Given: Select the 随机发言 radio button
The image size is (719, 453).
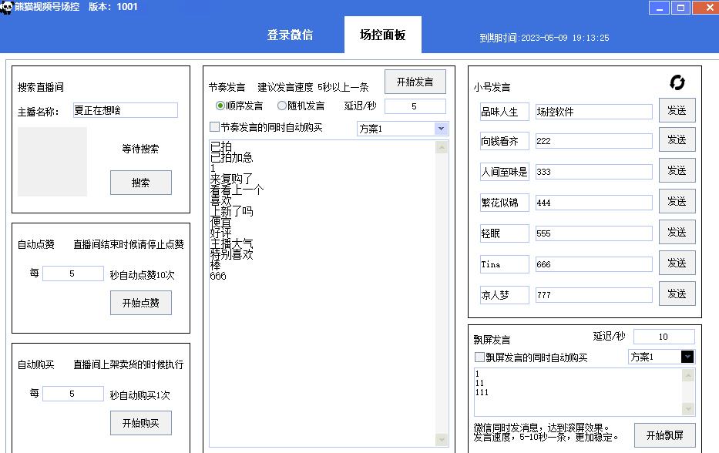Looking at the screenshot, I should [281, 106].
